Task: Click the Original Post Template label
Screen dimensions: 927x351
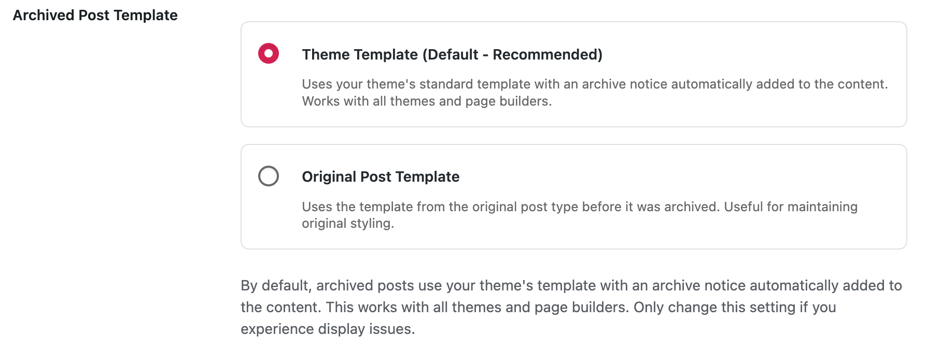Action: click(380, 177)
